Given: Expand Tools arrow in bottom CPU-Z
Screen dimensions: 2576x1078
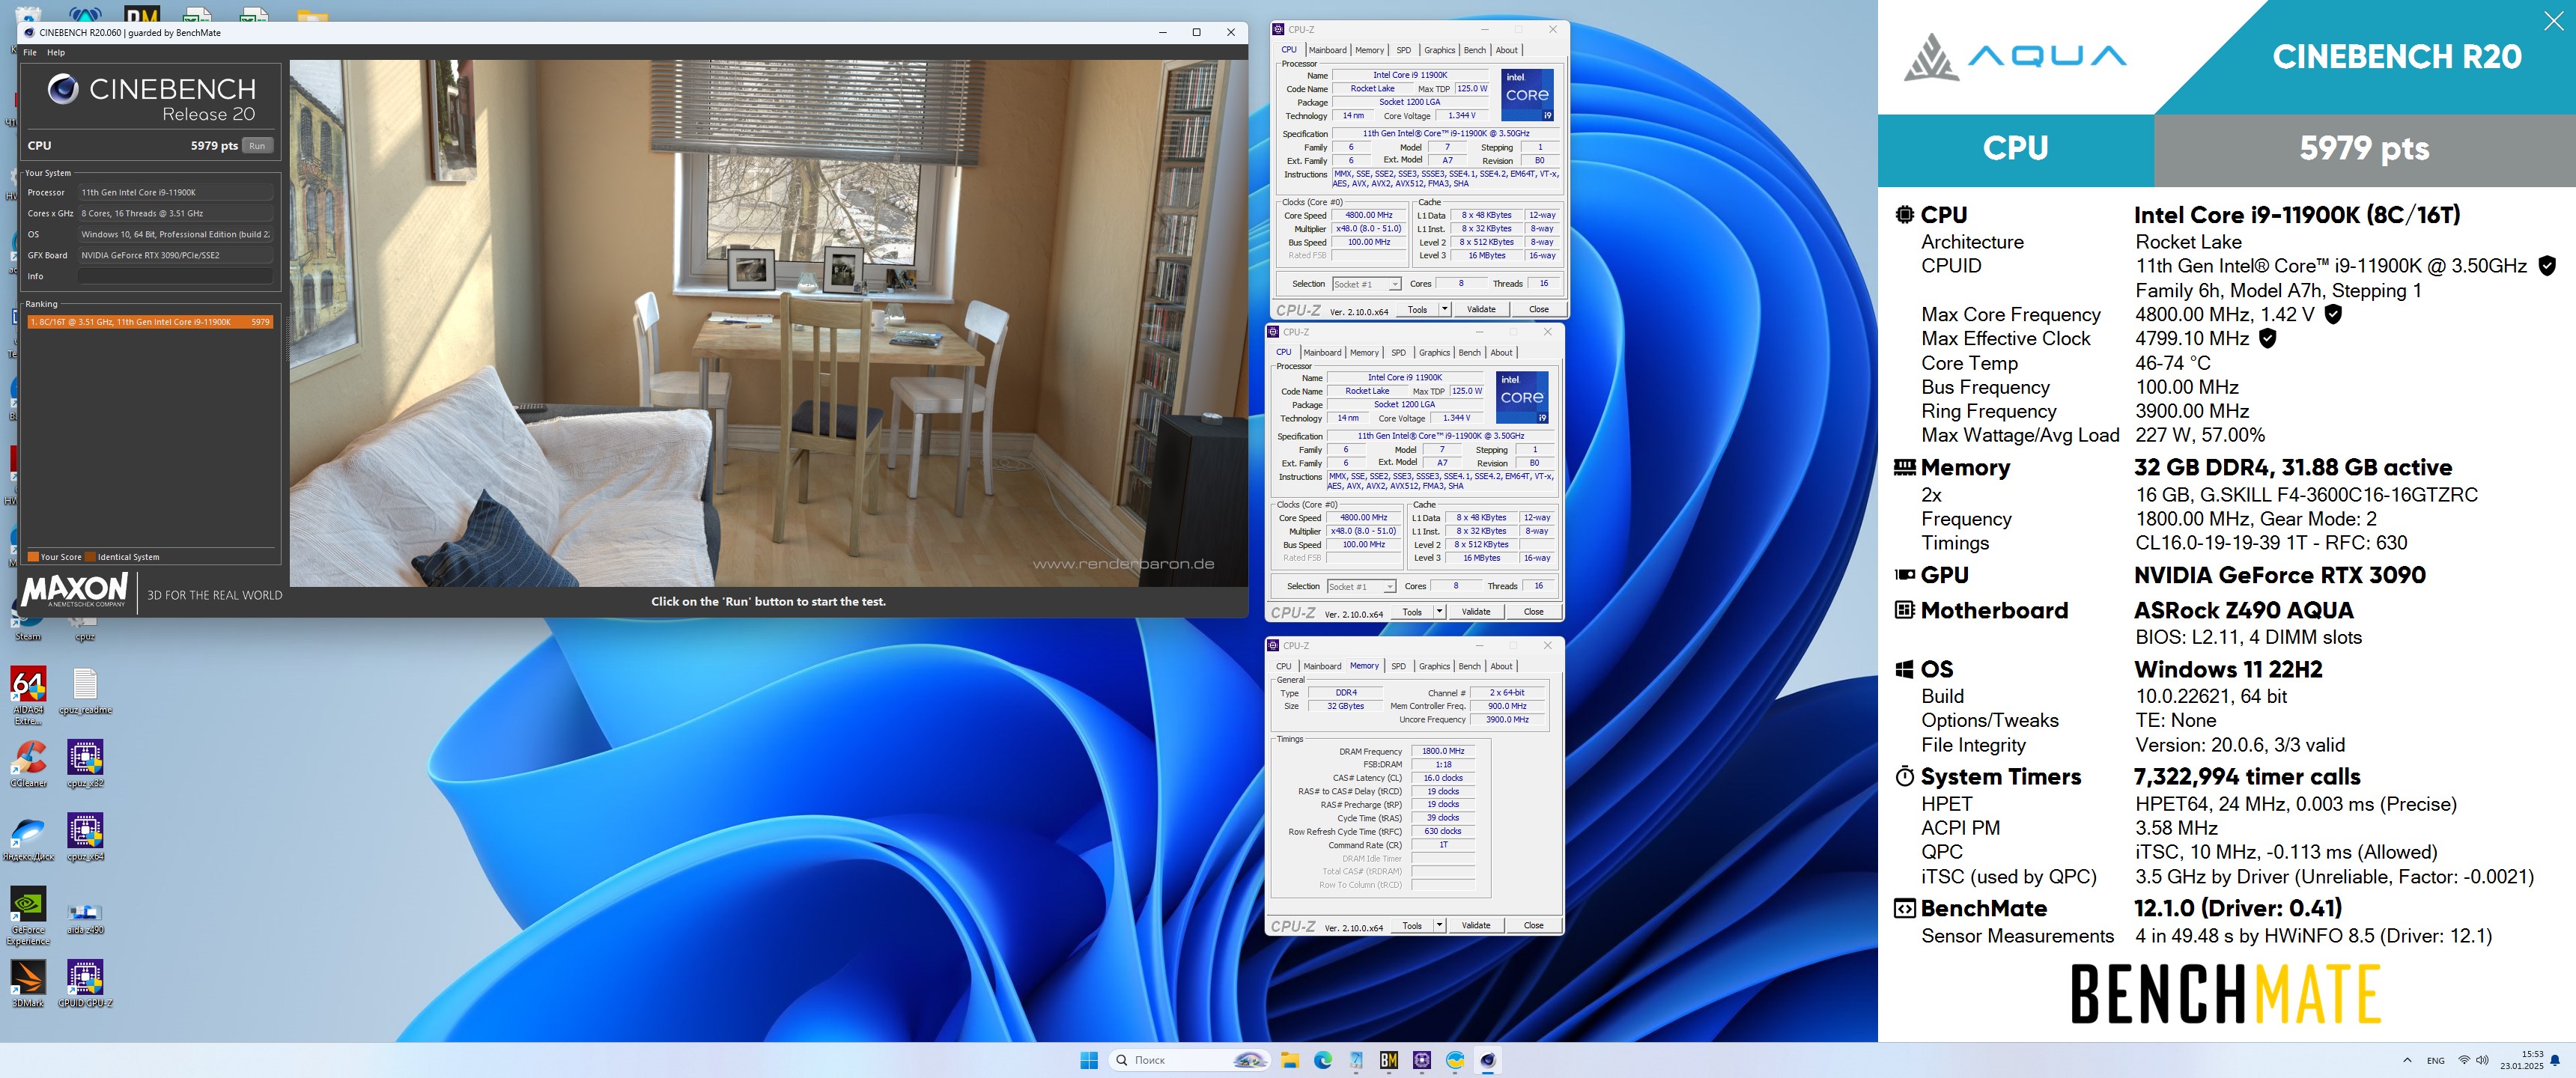Looking at the screenshot, I should click(1439, 926).
